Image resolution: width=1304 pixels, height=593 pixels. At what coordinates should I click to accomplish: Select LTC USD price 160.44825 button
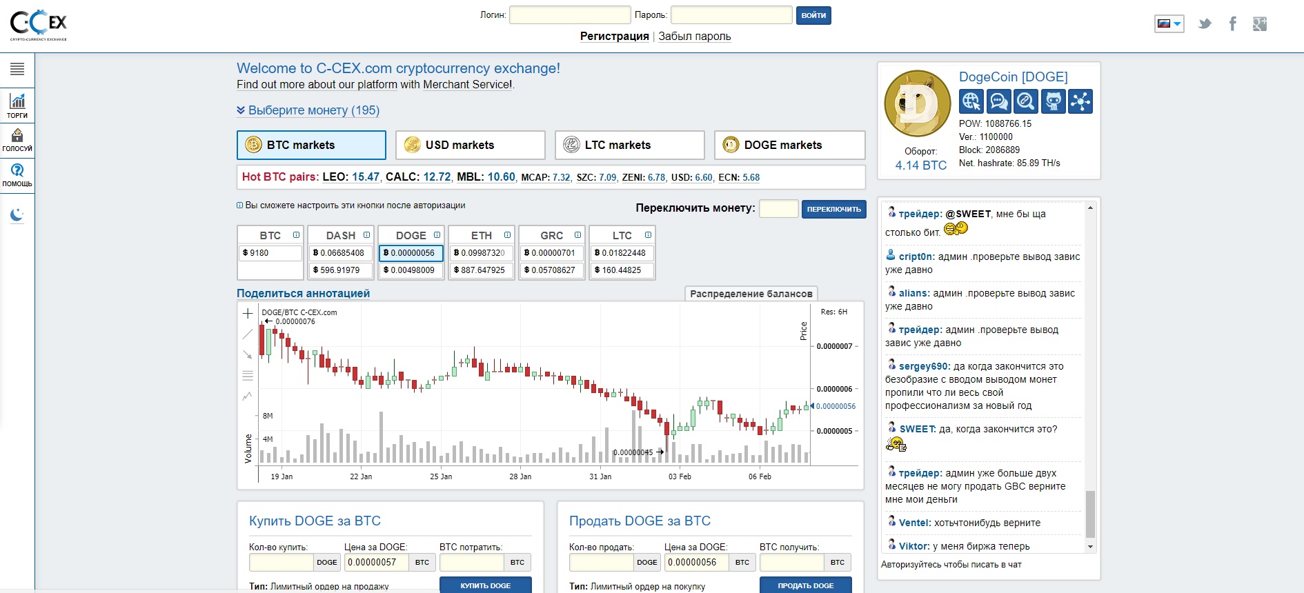(x=622, y=270)
